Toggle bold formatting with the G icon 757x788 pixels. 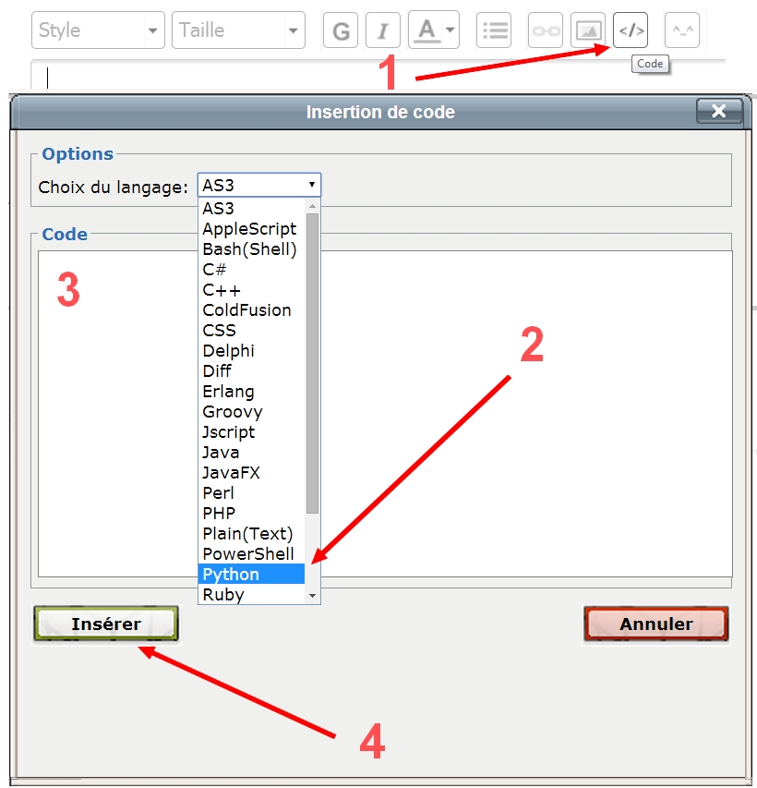(340, 30)
